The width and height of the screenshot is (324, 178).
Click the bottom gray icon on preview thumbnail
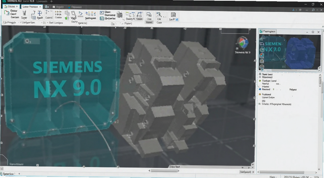click(262, 67)
